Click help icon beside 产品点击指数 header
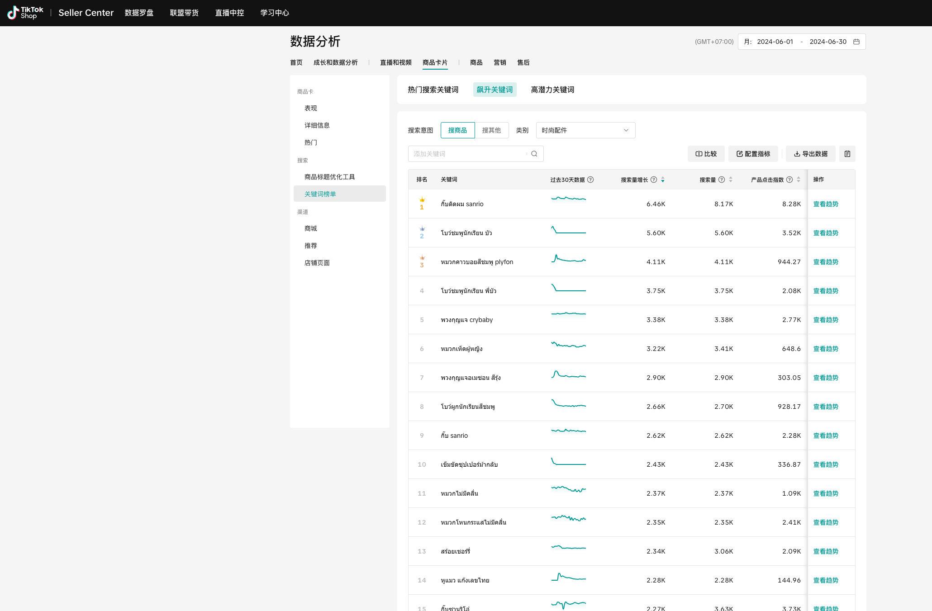Viewport: 932px width, 611px height. pos(789,180)
